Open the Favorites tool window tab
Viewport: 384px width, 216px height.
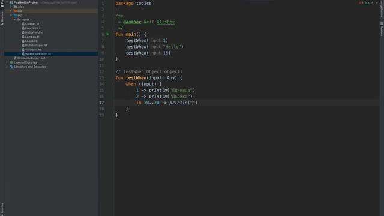tap(2, 209)
